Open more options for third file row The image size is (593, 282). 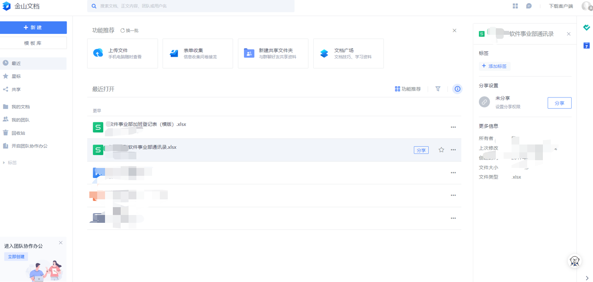453,173
